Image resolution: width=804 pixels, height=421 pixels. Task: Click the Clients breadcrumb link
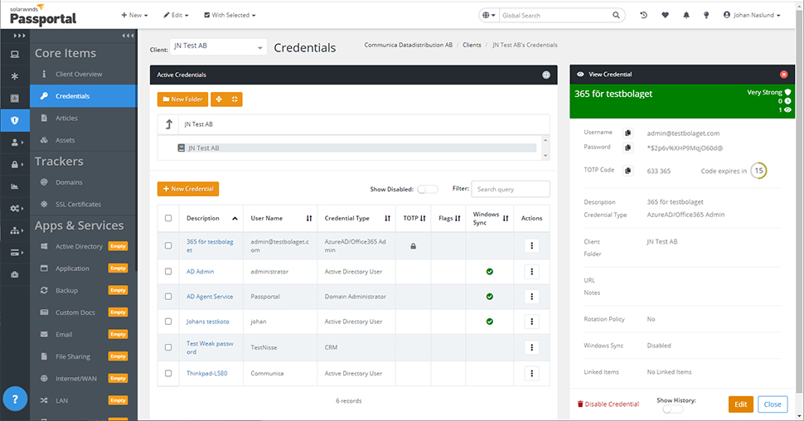472,45
